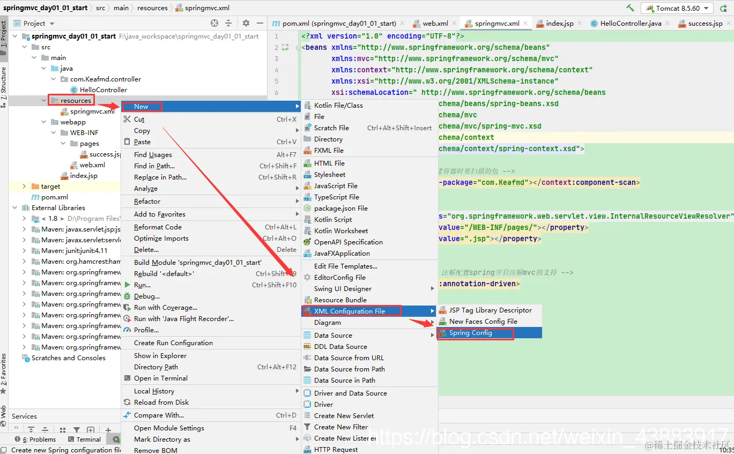Click the build hammer icon in toolbar
The image size is (734, 454).
click(630, 8)
